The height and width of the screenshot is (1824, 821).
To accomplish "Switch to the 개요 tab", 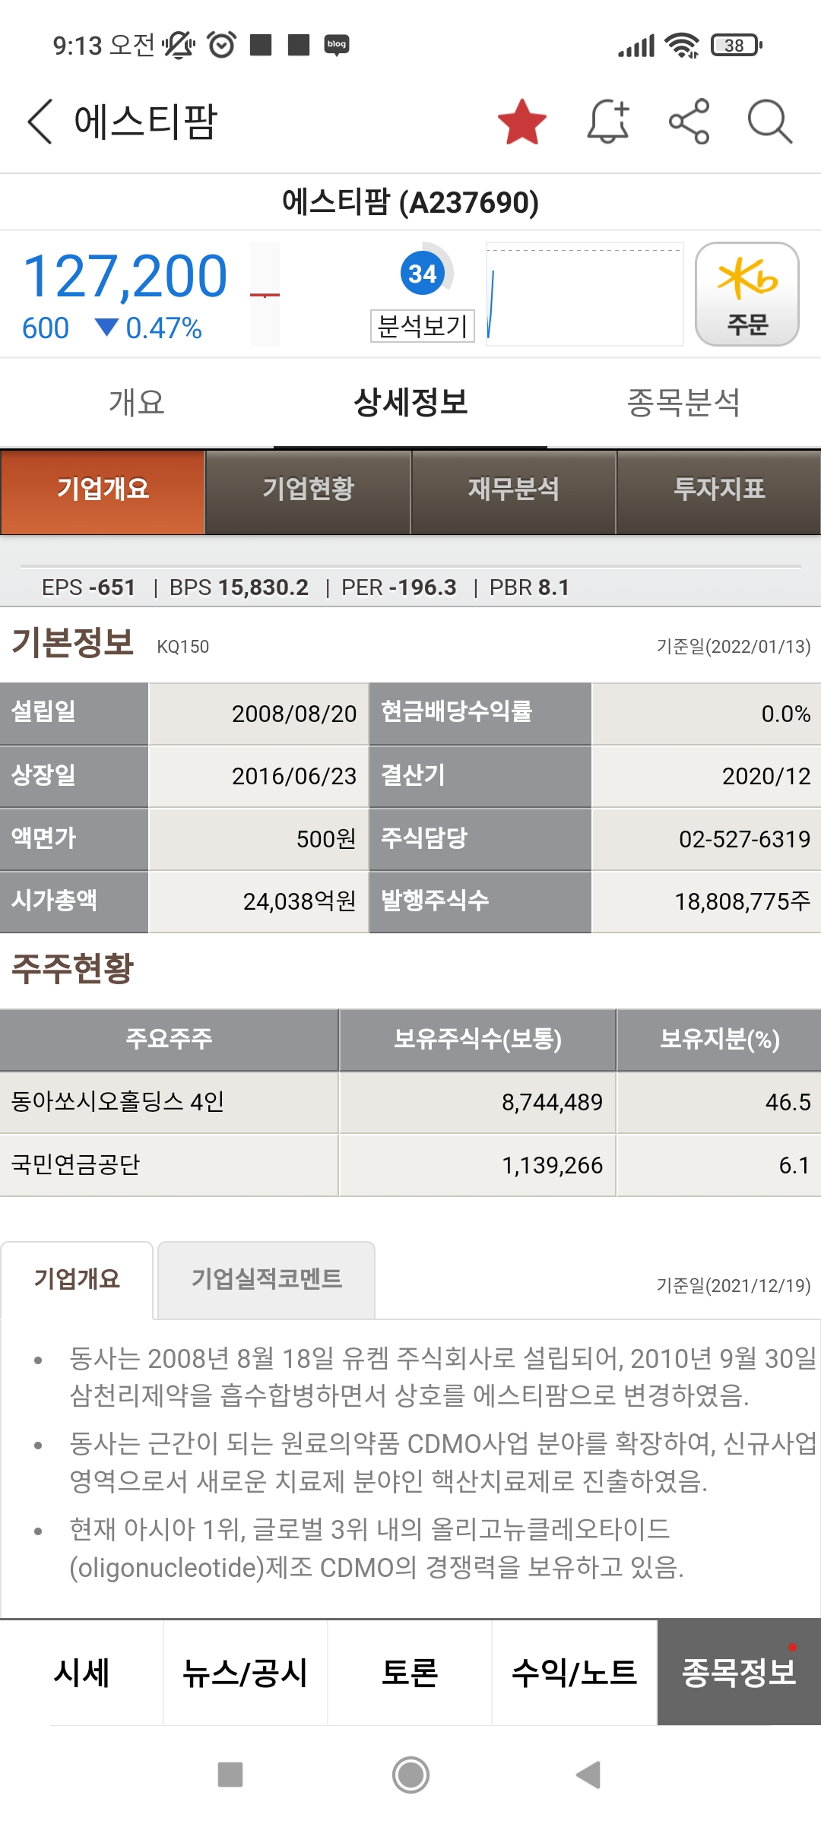I will pyautogui.click(x=137, y=403).
